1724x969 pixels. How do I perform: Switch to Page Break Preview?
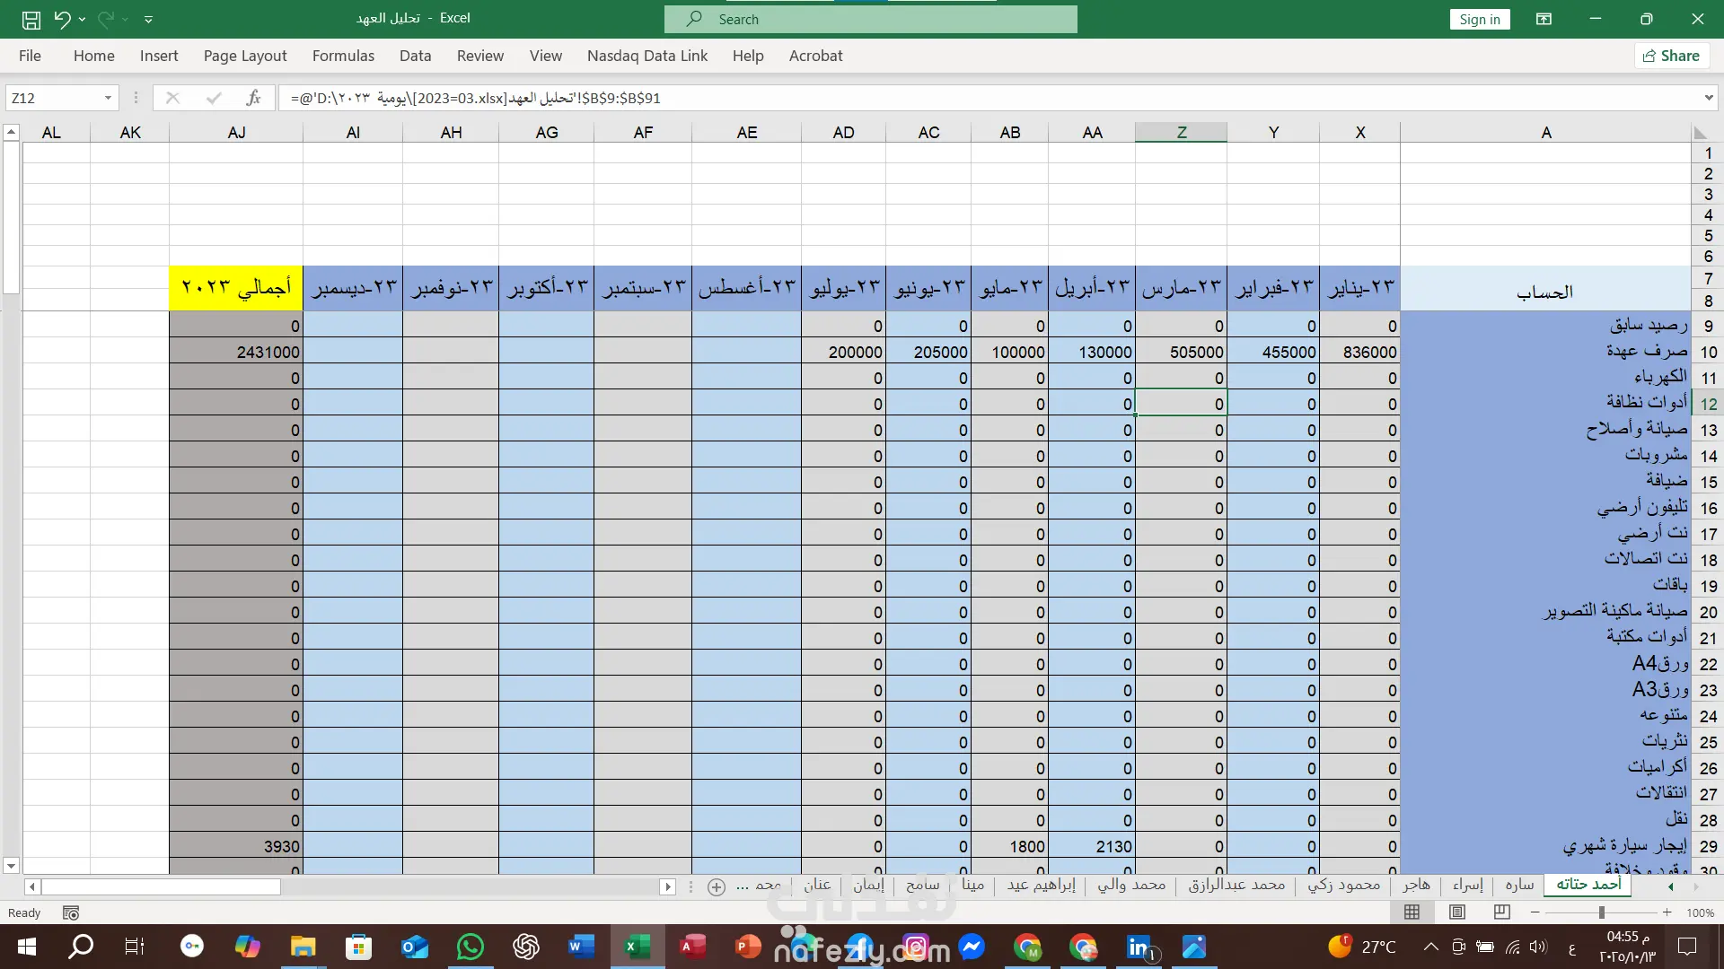pos(1501,912)
